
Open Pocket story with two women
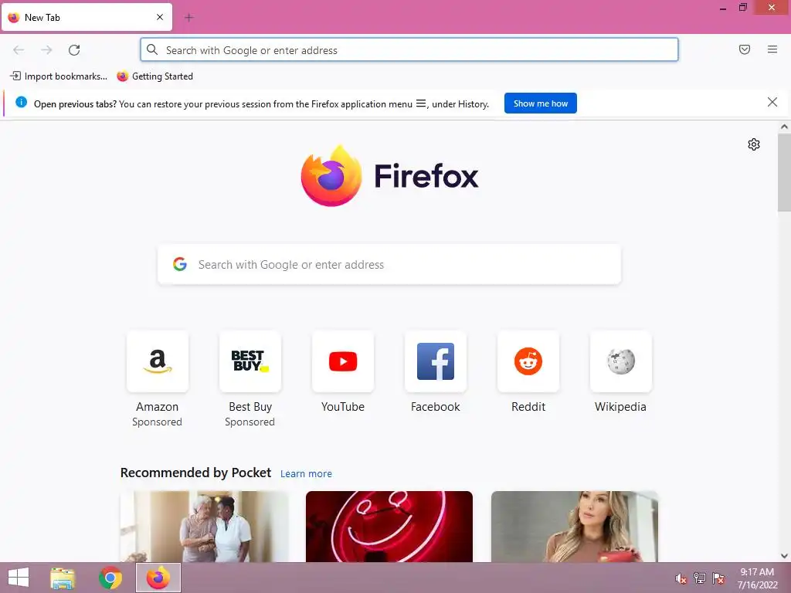click(204, 527)
